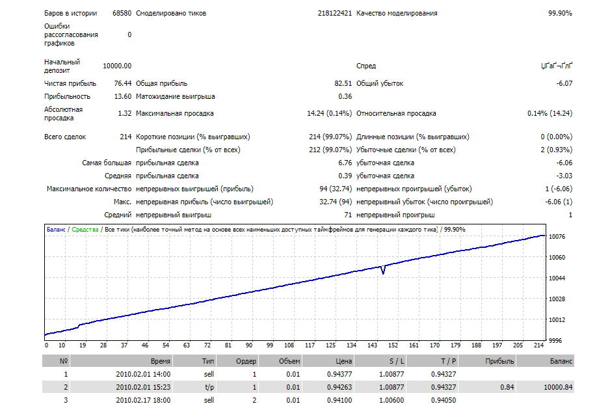
Task: Click the Качество моделирования value 99.90%
Action: (x=560, y=13)
